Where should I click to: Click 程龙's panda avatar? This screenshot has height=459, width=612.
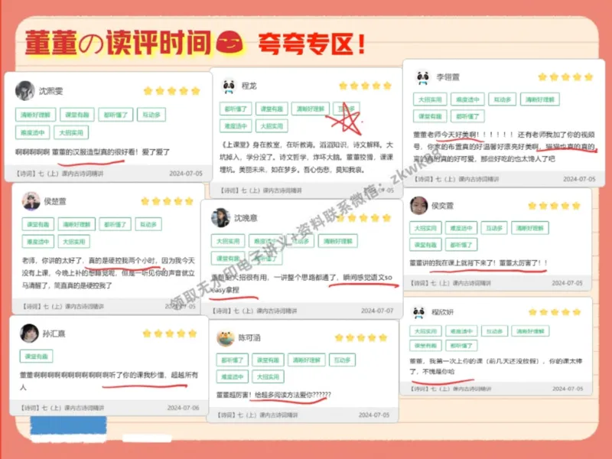click(229, 86)
